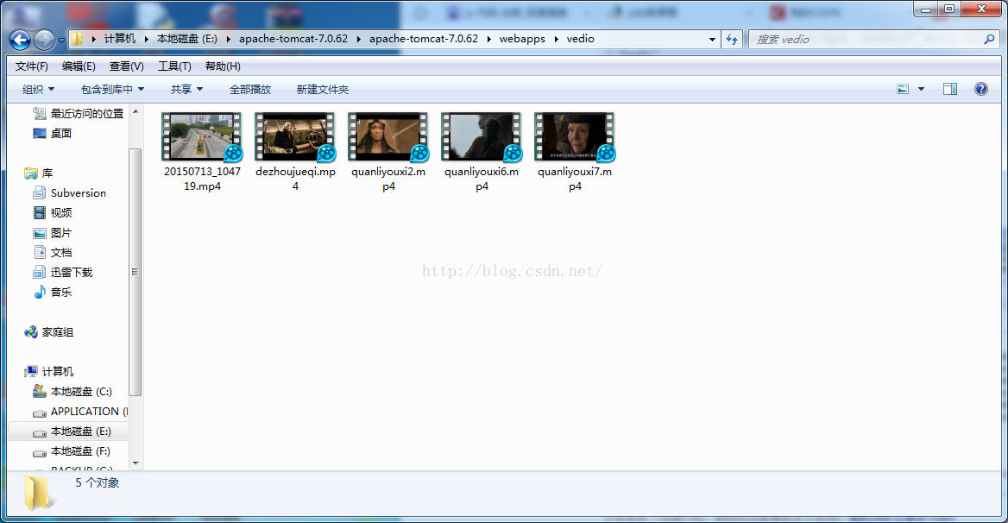
Task: Click the 本地磁盘 (C:) drive icon
Action: [39, 391]
